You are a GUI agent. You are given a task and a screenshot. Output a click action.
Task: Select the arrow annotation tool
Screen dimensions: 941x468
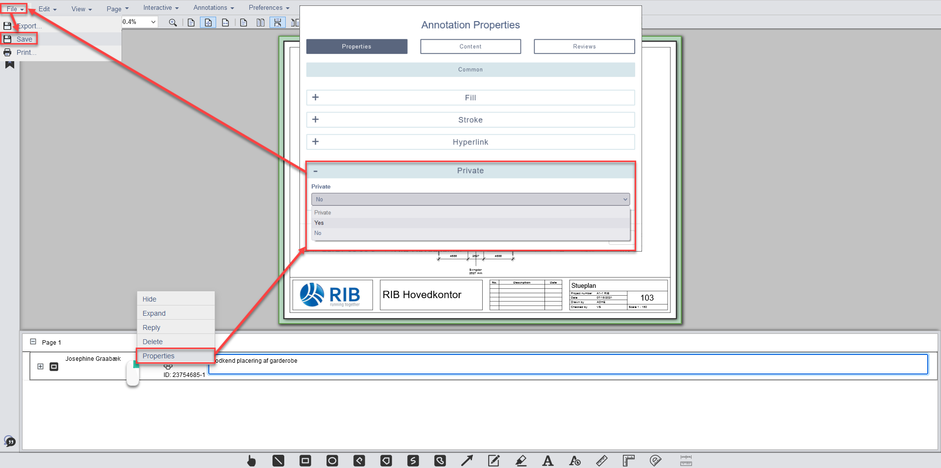pyautogui.click(x=467, y=461)
